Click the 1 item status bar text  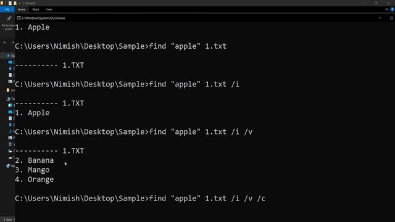8,220
